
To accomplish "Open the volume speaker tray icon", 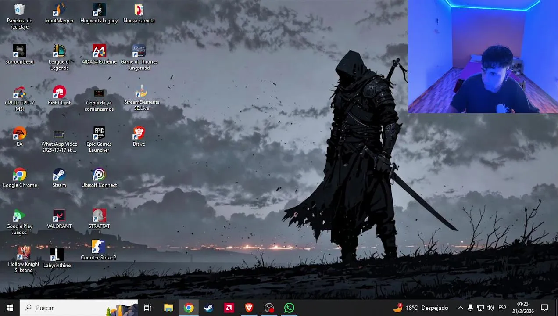I will (490, 308).
